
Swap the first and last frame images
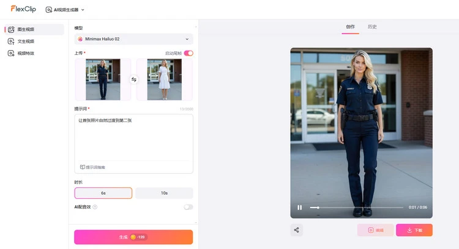tap(133, 79)
